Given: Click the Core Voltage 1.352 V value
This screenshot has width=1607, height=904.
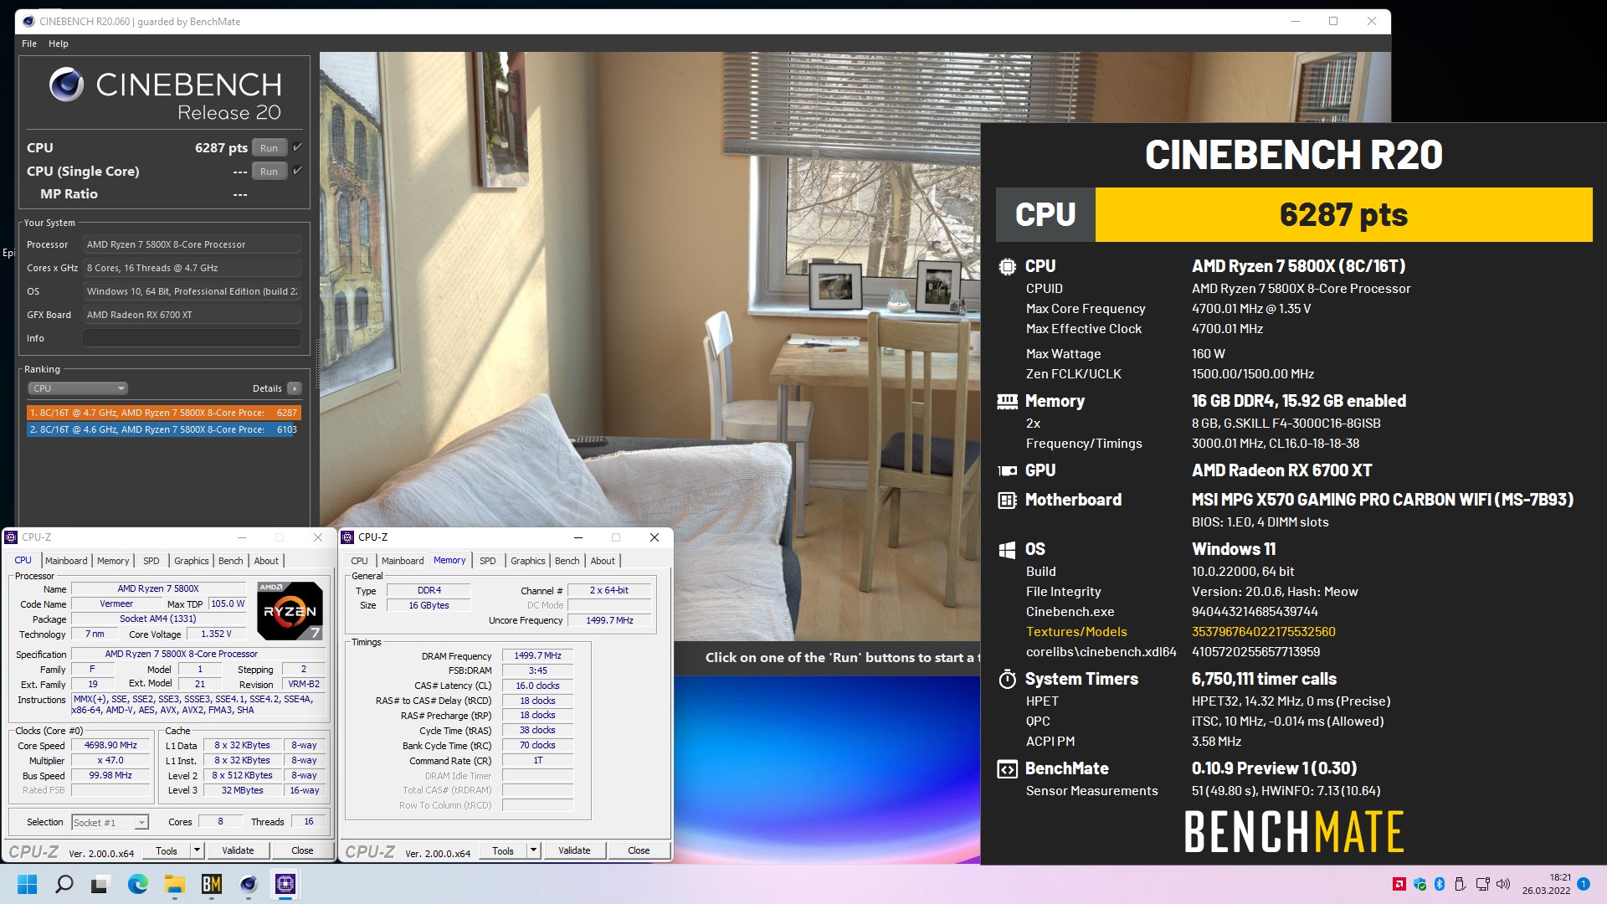Looking at the screenshot, I should tap(216, 634).
